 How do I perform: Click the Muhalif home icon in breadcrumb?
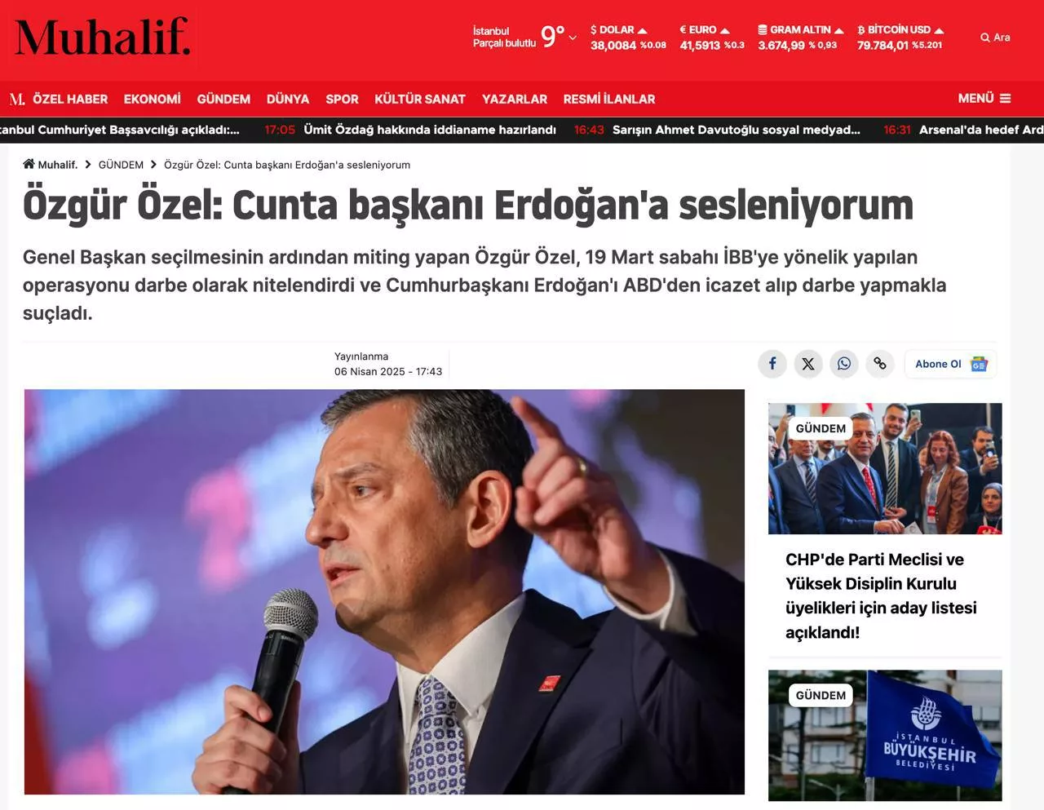pyautogui.click(x=29, y=164)
